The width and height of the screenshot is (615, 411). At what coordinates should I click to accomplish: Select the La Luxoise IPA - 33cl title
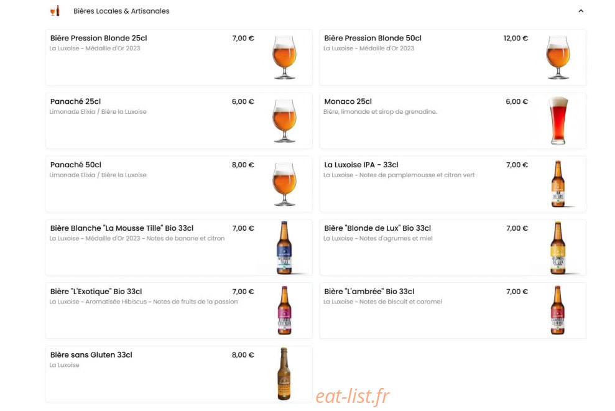point(361,165)
